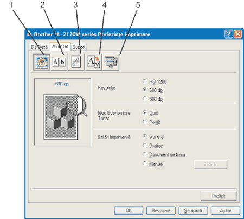Click the Revocare button
The height and width of the screenshot is (219, 244).
161,211
